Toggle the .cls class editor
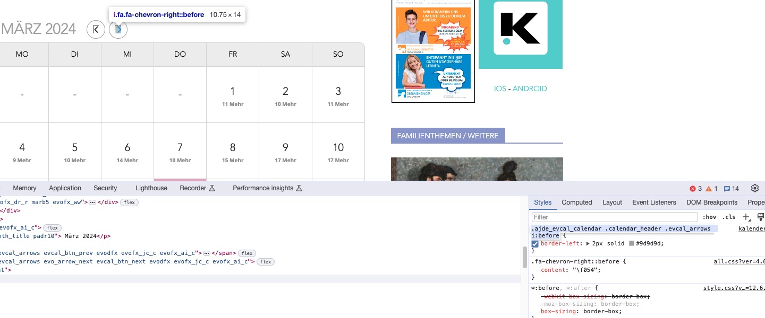 (729, 217)
